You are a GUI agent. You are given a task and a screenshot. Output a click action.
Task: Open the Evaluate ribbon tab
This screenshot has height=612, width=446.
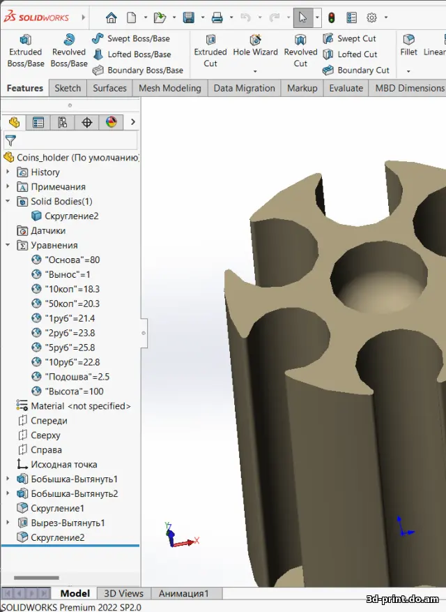pyautogui.click(x=346, y=88)
